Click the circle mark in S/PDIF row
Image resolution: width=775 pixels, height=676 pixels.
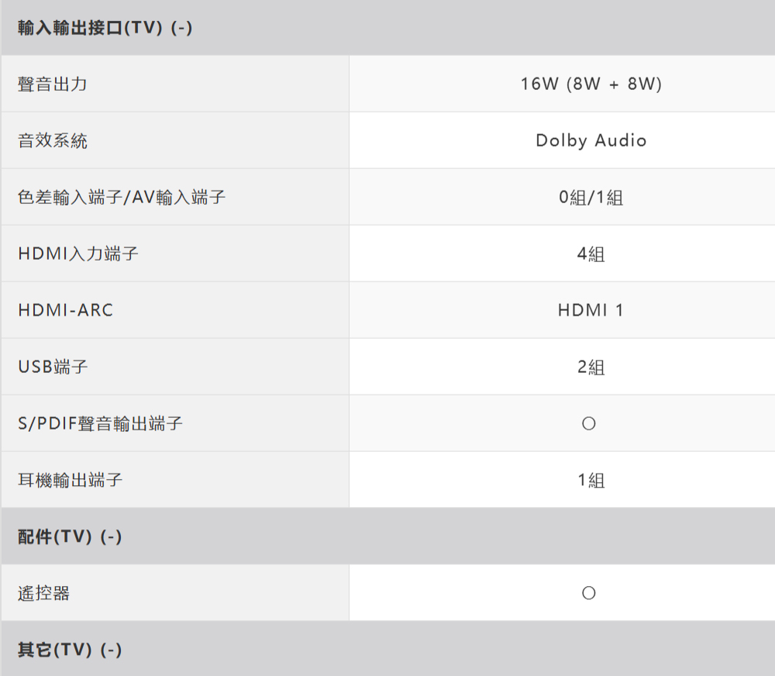tap(588, 424)
